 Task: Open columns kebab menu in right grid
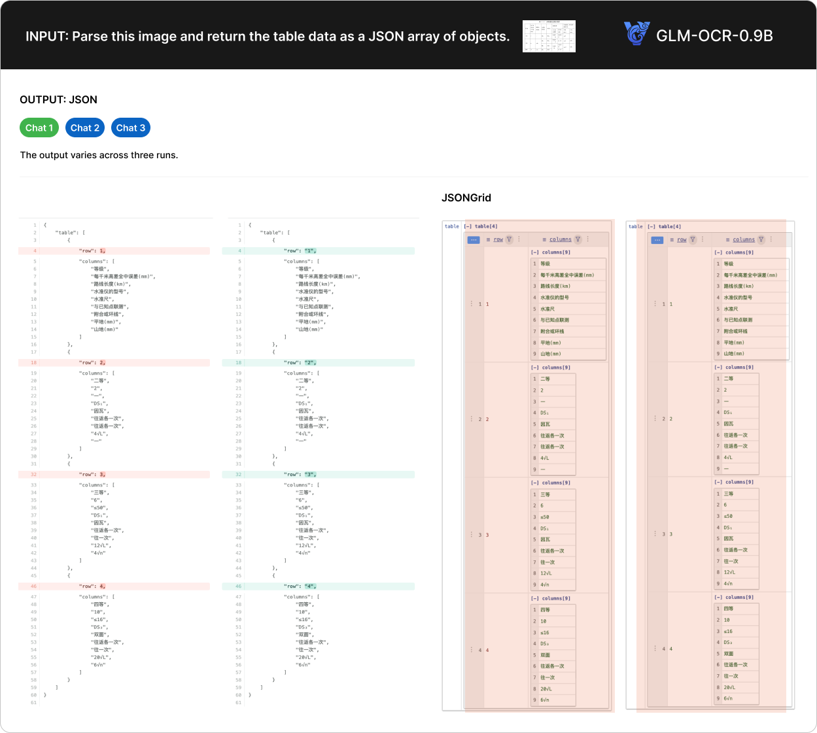(771, 239)
